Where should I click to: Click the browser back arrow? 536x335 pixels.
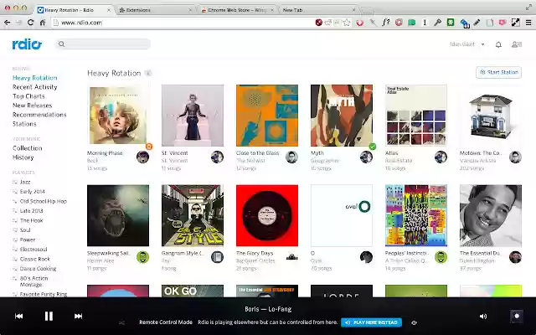click(x=8, y=23)
